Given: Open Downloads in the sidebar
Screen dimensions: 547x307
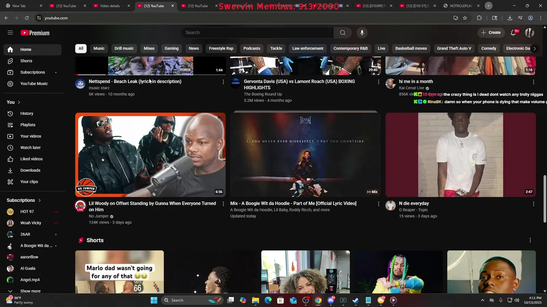Looking at the screenshot, I should [x=32, y=171].
